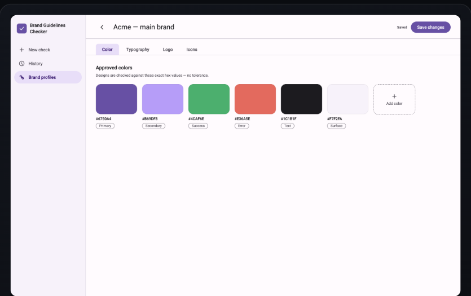Click the plus icon in Add color
The image size is (471, 296).
394,96
